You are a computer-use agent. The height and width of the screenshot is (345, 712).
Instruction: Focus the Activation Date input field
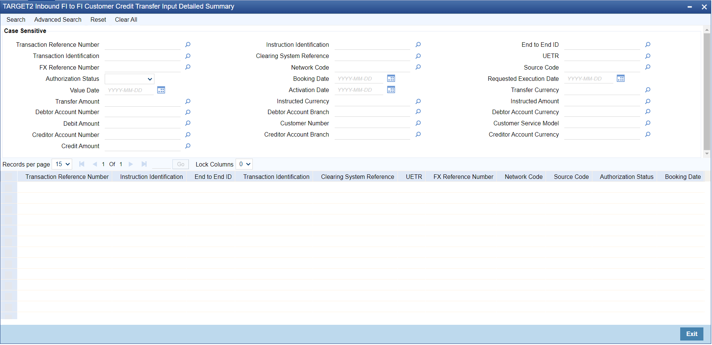click(359, 90)
